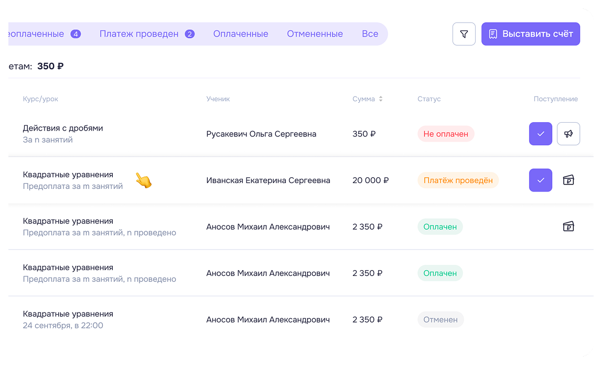Click the receipt icon in Выставить счёт
602x365 pixels.
(493, 34)
